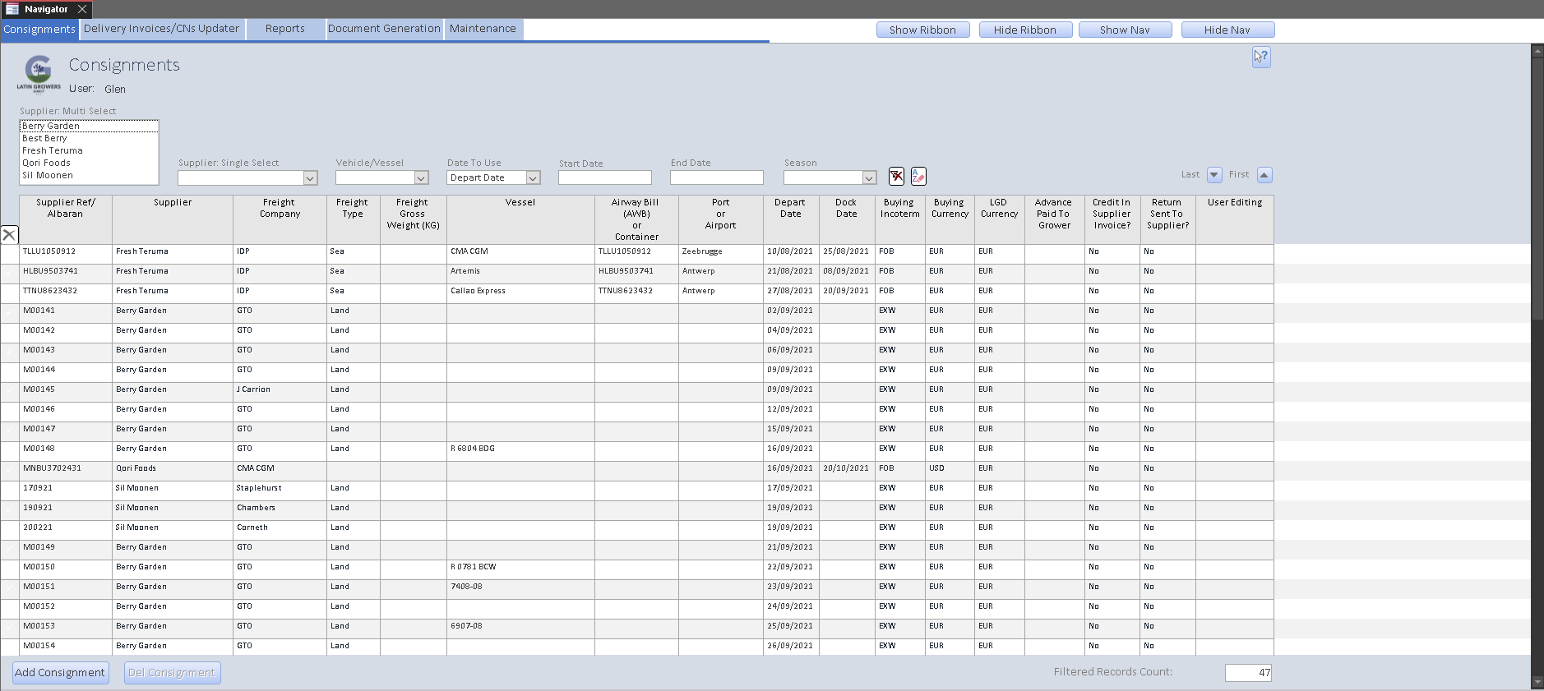Screen dimensions: 1544x691
Task: Switch to Delivery Invoices/CNs Updater tab
Action: point(161,29)
